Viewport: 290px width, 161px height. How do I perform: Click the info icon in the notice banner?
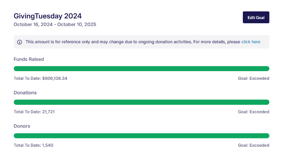[x=19, y=42]
